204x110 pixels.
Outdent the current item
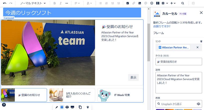pyautogui.click(x=112, y=3)
